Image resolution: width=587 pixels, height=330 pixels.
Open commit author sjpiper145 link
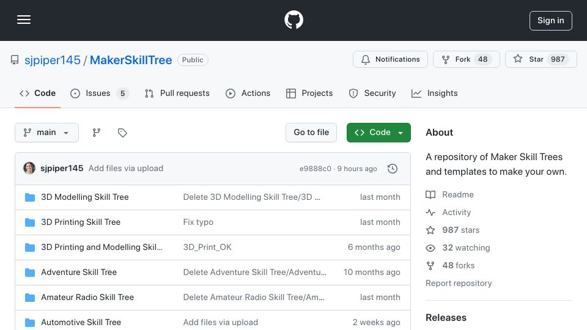tap(62, 169)
